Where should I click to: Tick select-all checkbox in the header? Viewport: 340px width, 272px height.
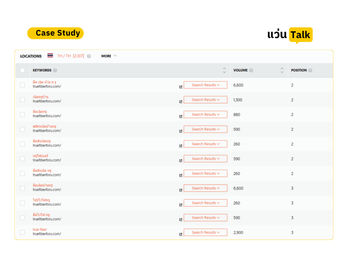pyautogui.click(x=23, y=70)
